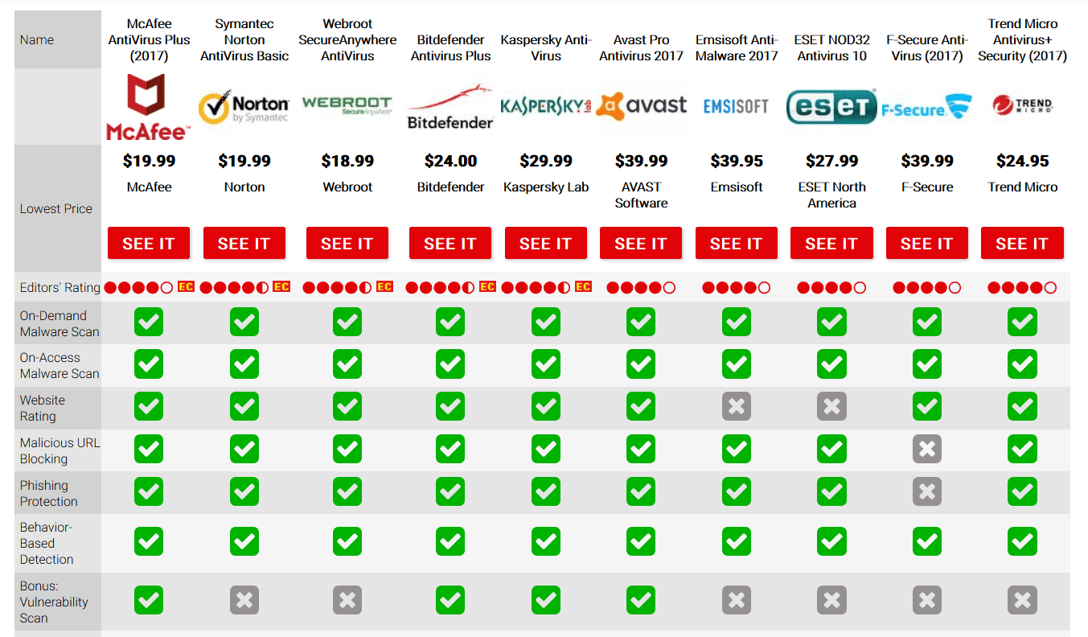Image resolution: width=1088 pixels, height=637 pixels.
Task: Click the Webroot SecureAnywhere logo
Action: [347, 105]
